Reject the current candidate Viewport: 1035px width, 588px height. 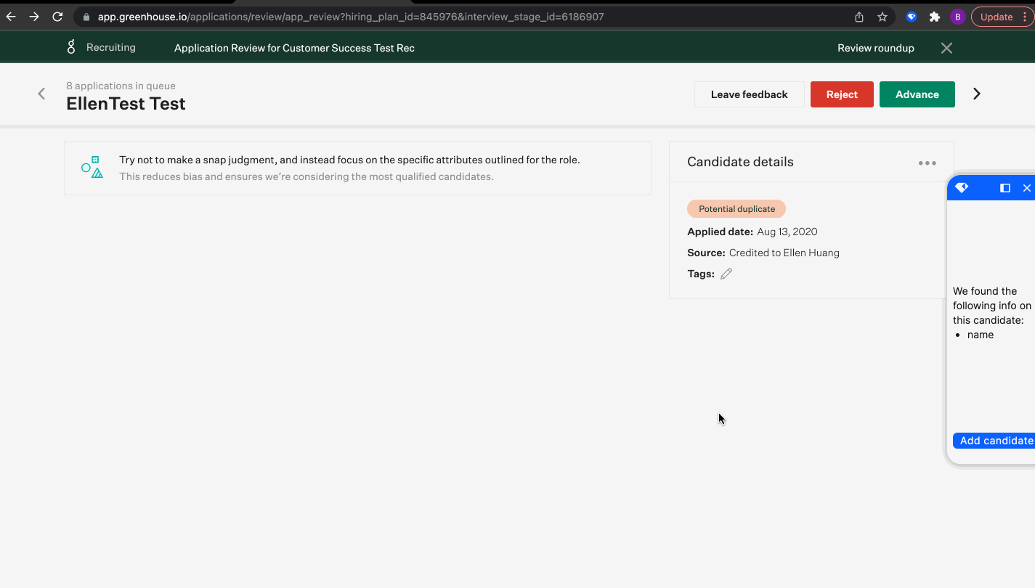point(841,94)
